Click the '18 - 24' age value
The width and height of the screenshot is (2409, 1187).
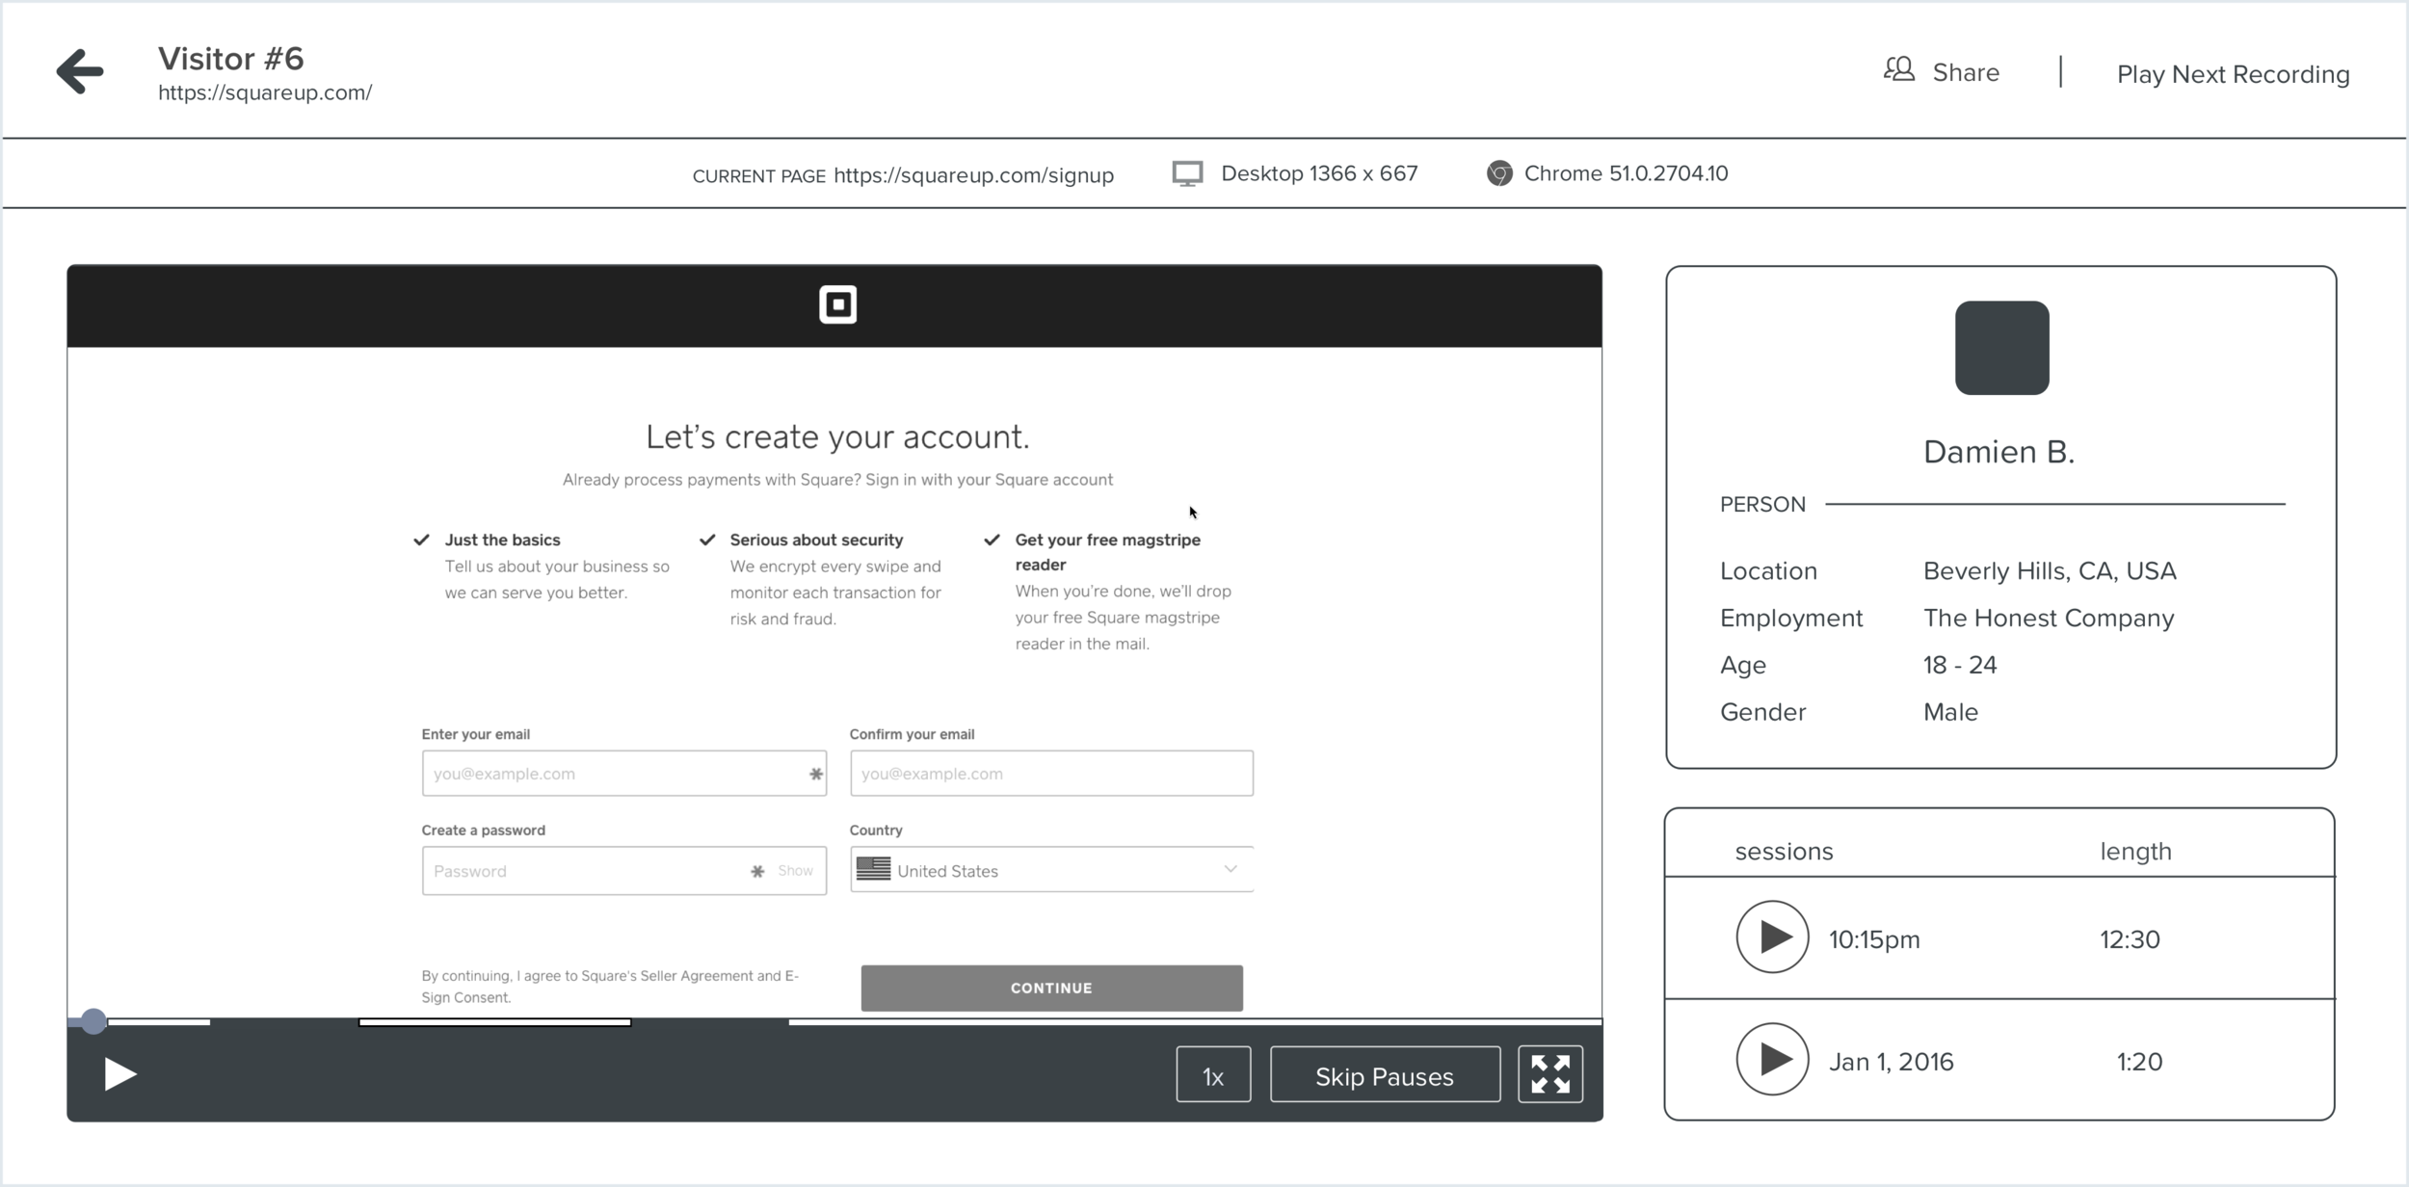(x=1960, y=665)
